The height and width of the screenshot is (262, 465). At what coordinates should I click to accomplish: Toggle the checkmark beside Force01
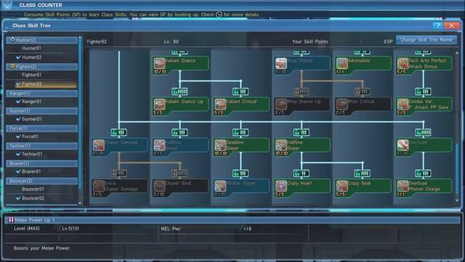click(18, 136)
